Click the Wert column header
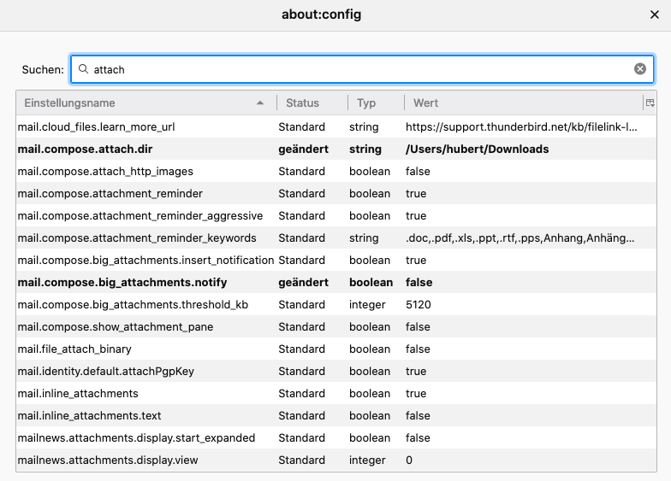This screenshot has width=671, height=481. click(x=425, y=103)
